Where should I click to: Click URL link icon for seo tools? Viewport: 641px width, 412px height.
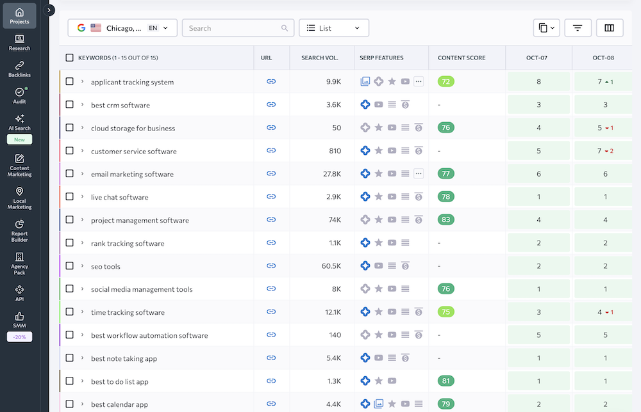271,266
